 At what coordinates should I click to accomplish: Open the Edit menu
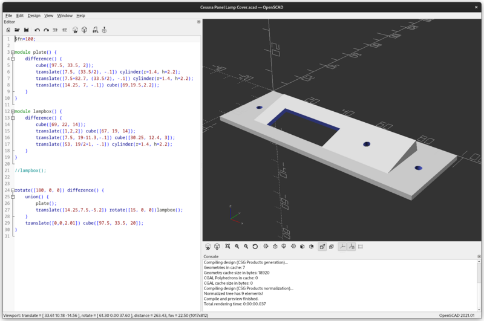[20, 16]
